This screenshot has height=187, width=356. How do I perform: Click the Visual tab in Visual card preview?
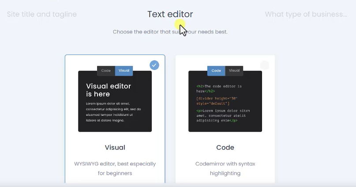[124, 71]
